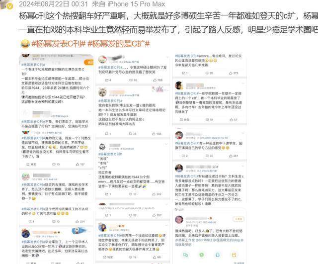Open the #杨幂发的是C扩# hashtag link
The height and width of the screenshot is (264, 318).
click(x=119, y=44)
